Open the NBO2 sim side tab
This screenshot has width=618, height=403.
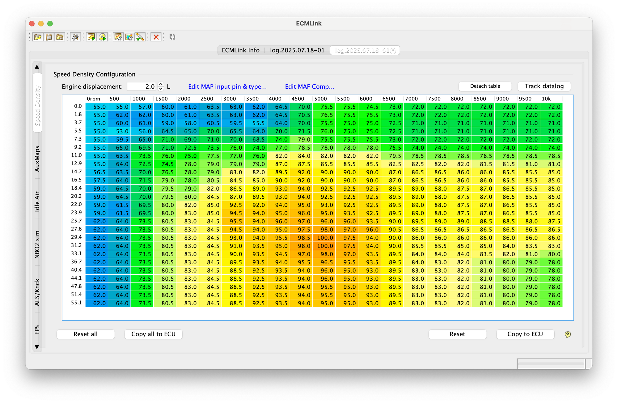[x=37, y=244]
